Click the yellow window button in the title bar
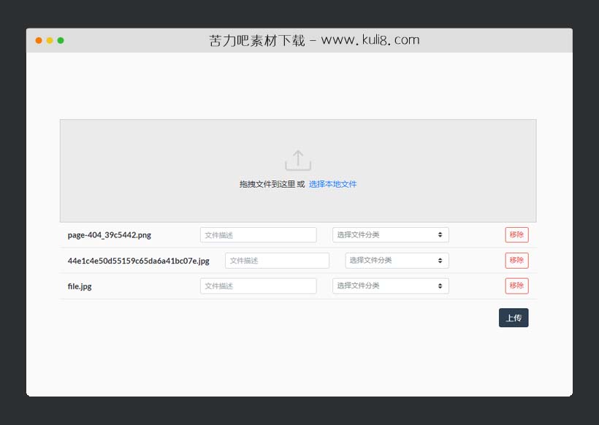 point(48,41)
